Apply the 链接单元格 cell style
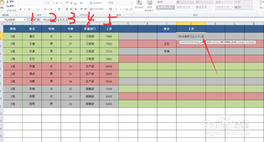 224,7
